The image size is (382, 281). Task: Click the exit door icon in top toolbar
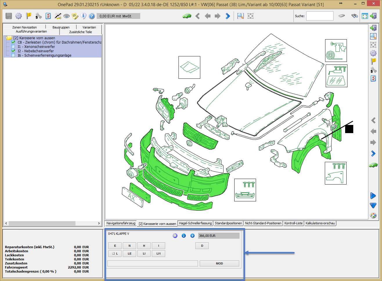pos(373,16)
